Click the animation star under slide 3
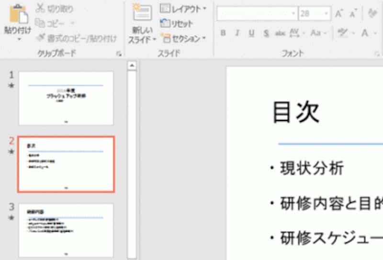 click(11, 217)
